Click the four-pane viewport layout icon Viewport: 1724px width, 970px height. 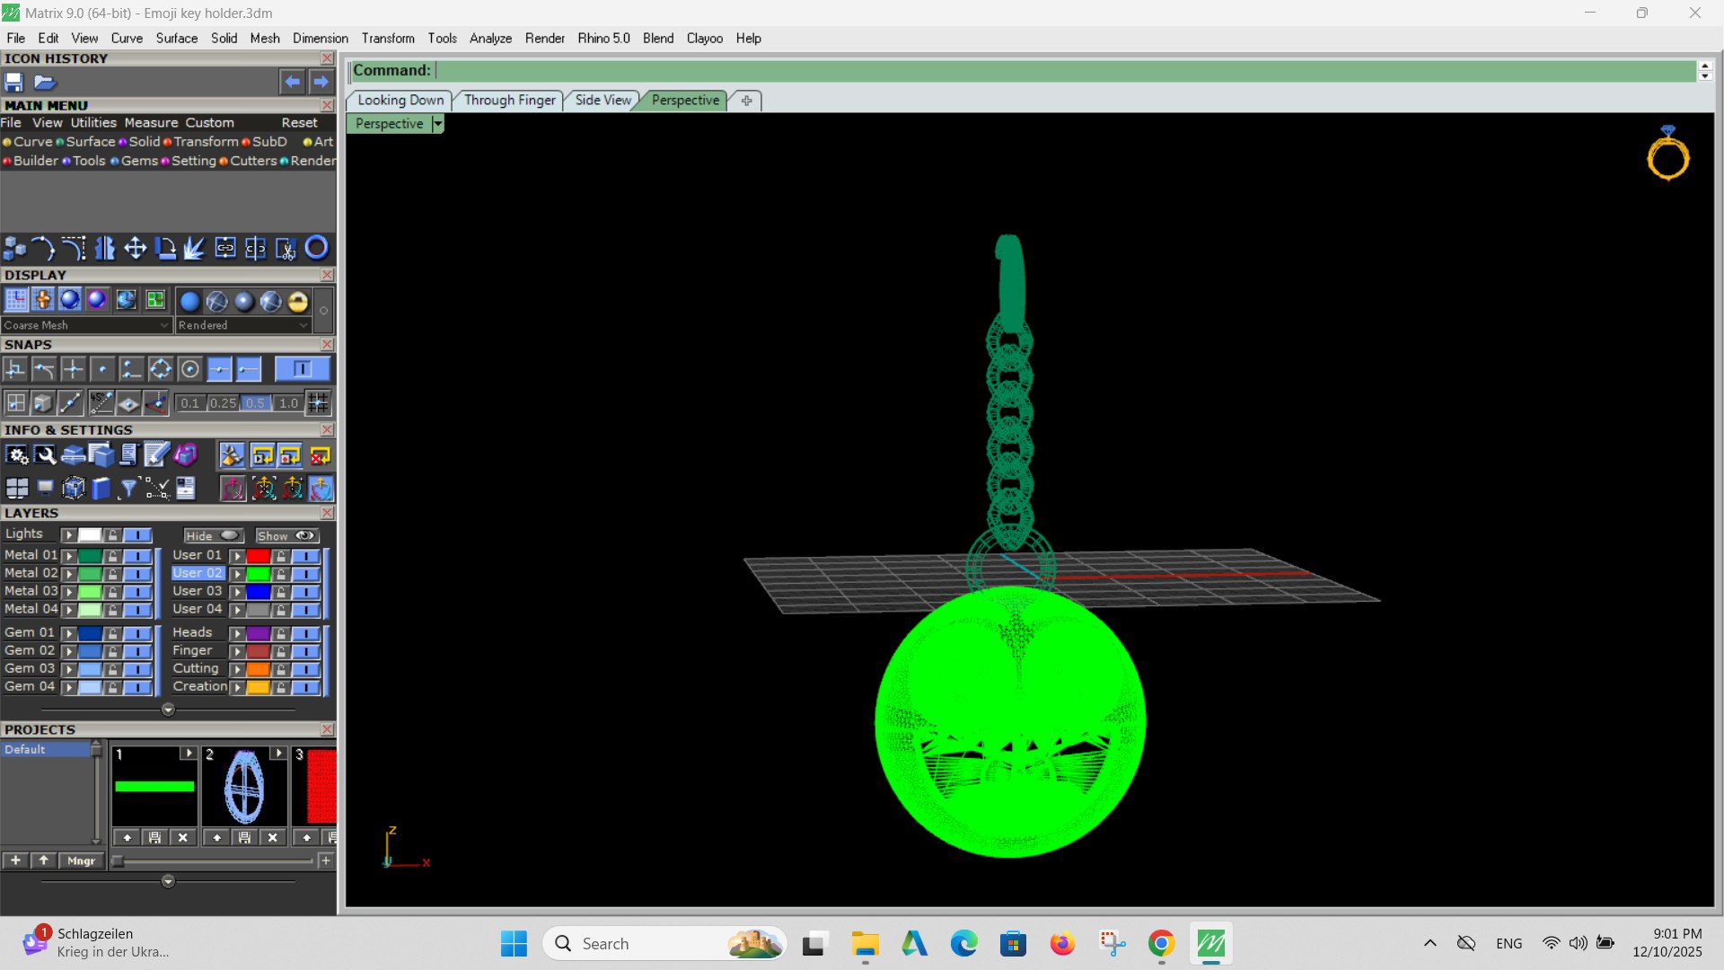click(17, 488)
